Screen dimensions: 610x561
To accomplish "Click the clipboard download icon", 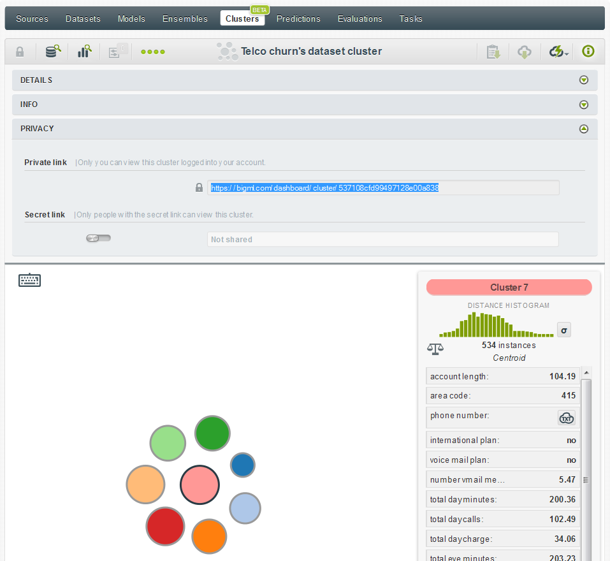I will click(493, 52).
